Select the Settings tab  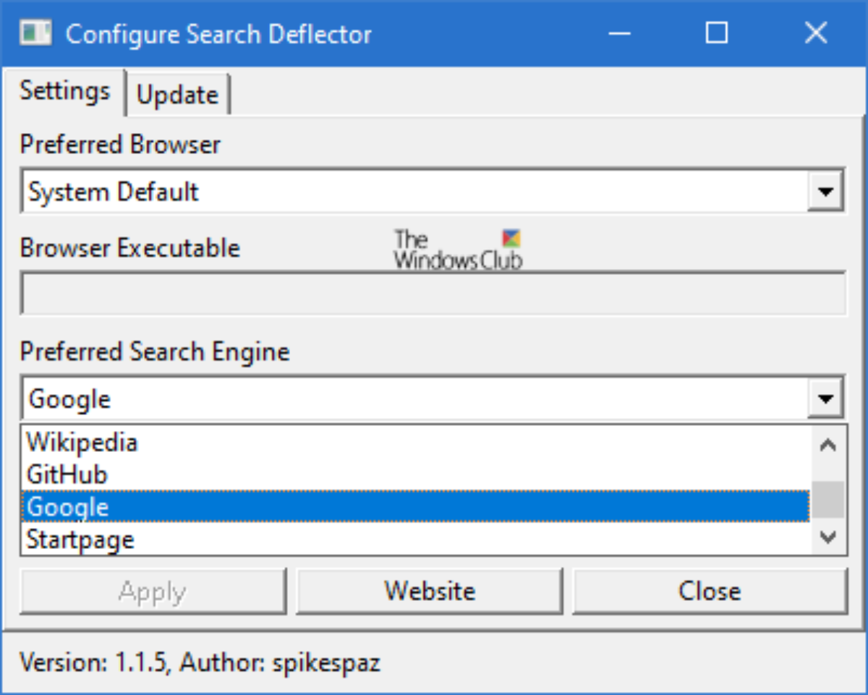tap(64, 92)
